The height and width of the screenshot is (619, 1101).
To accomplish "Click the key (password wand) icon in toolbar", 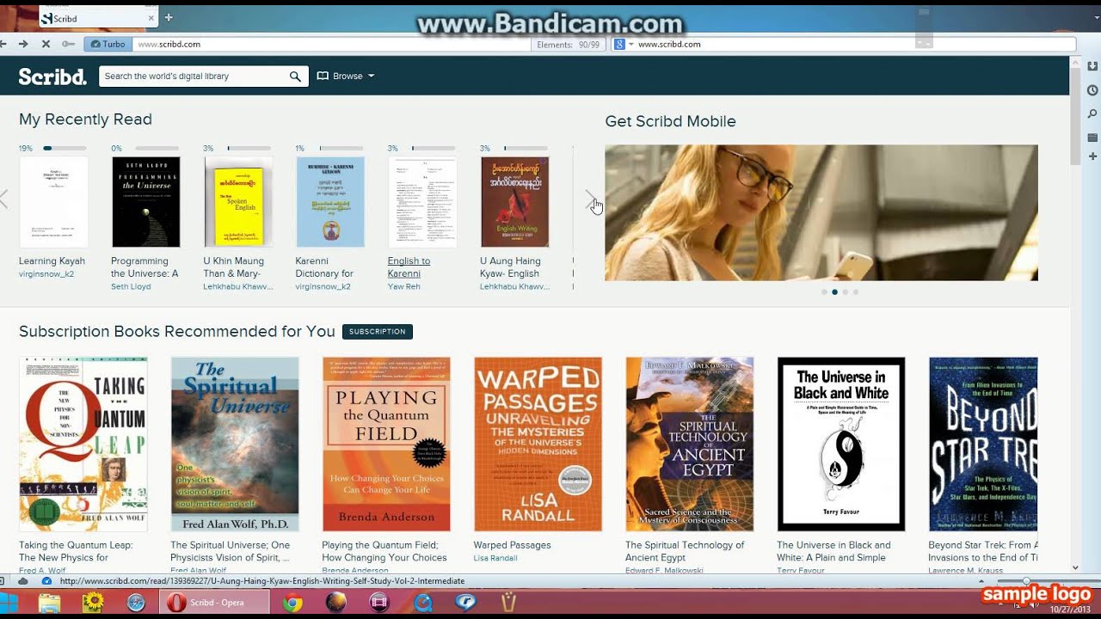I will [x=68, y=44].
